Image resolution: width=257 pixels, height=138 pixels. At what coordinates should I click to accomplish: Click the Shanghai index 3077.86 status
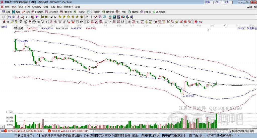point(24,131)
